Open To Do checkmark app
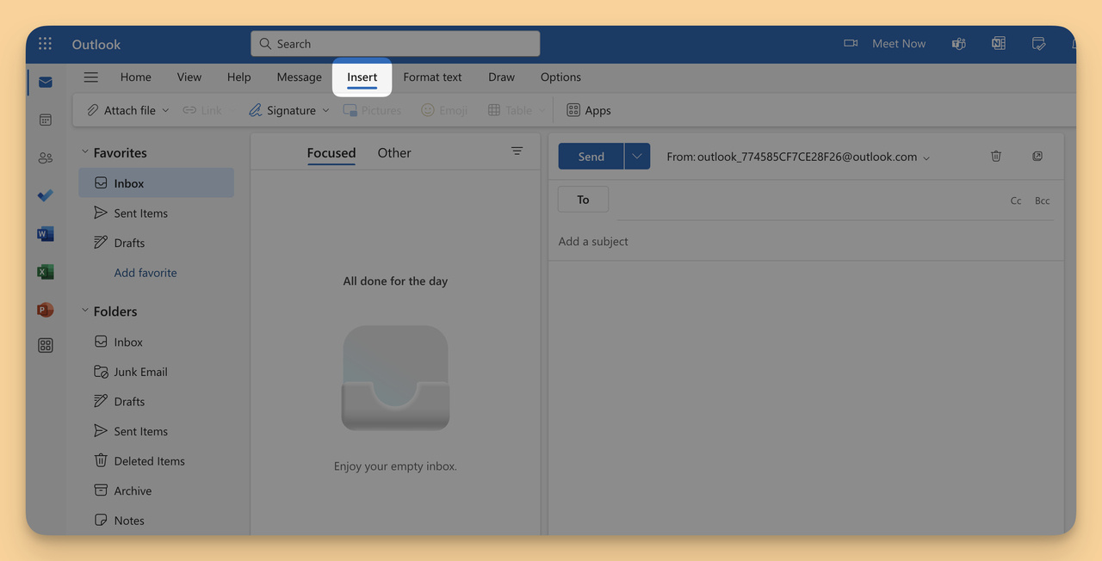 pyautogui.click(x=46, y=195)
